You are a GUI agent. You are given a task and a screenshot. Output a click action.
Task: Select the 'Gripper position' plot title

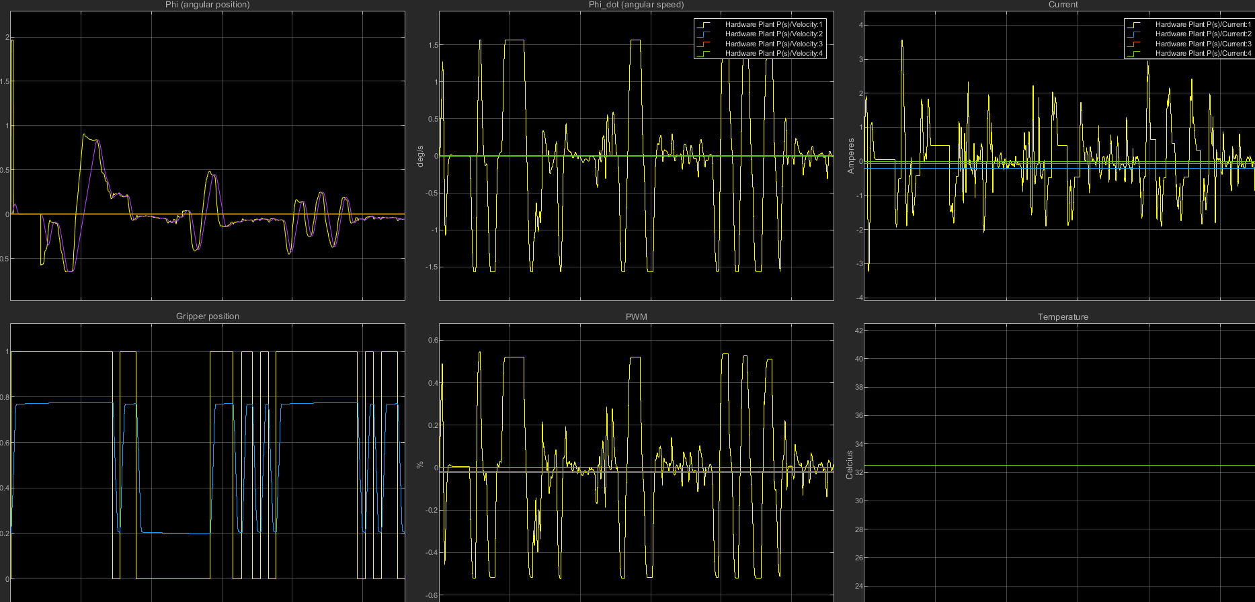[x=208, y=316]
